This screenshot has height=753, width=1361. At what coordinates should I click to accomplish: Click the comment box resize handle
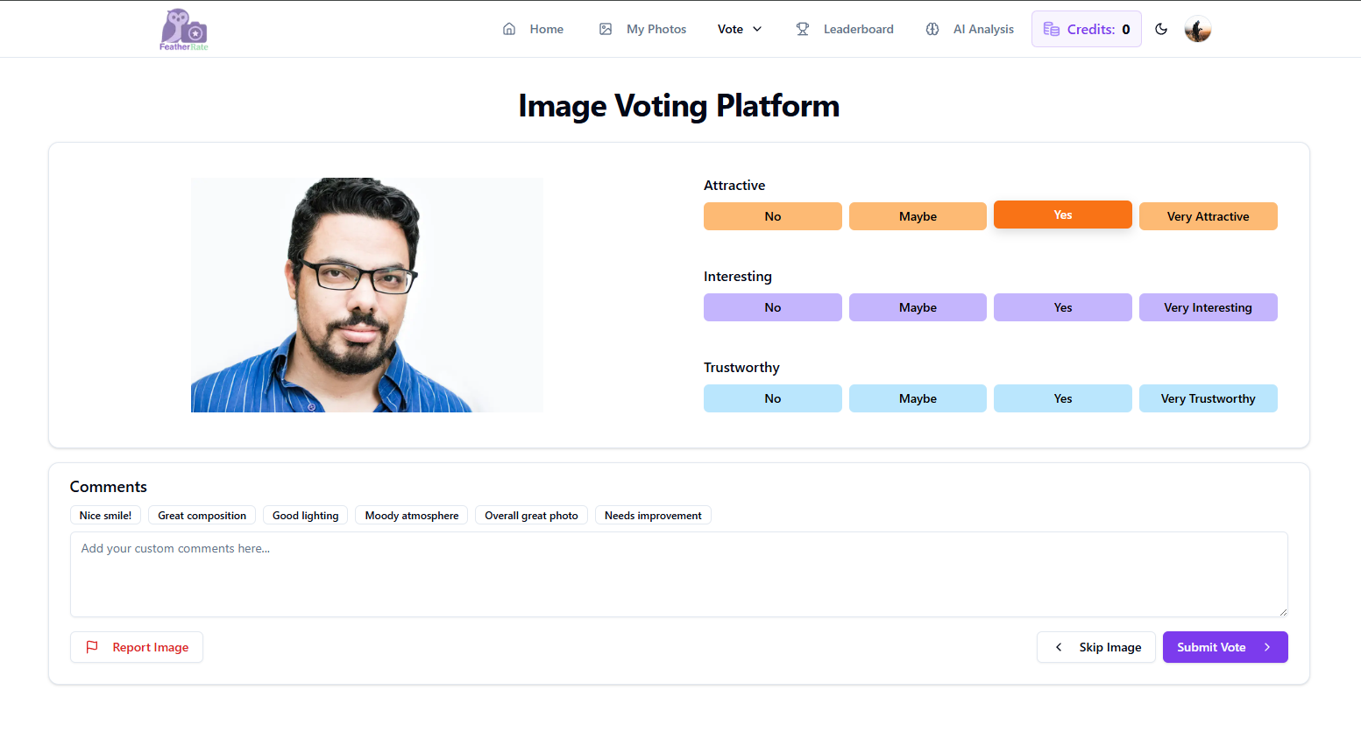point(1283,612)
